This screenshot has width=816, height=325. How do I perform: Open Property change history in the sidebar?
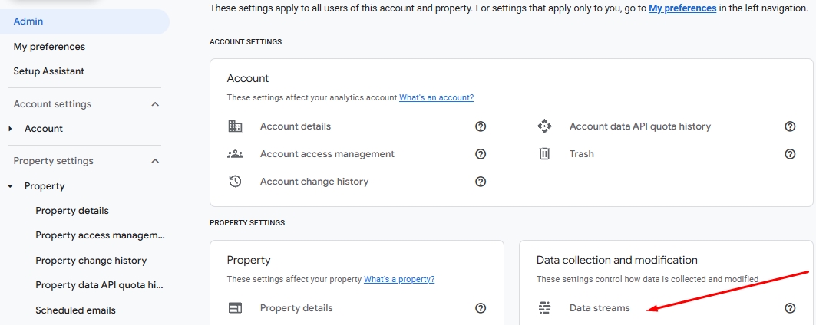click(x=91, y=261)
